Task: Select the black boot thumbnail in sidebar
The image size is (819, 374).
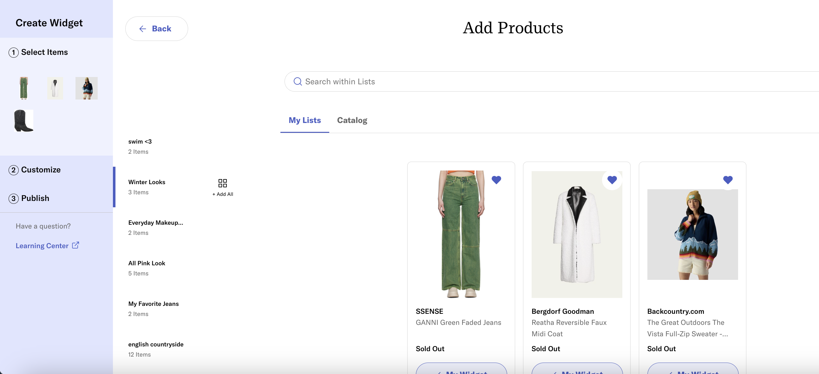Action: click(x=24, y=121)
